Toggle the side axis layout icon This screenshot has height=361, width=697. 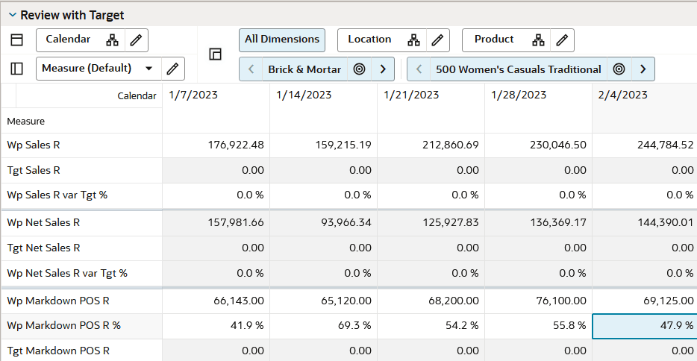(x=16, y=69)
